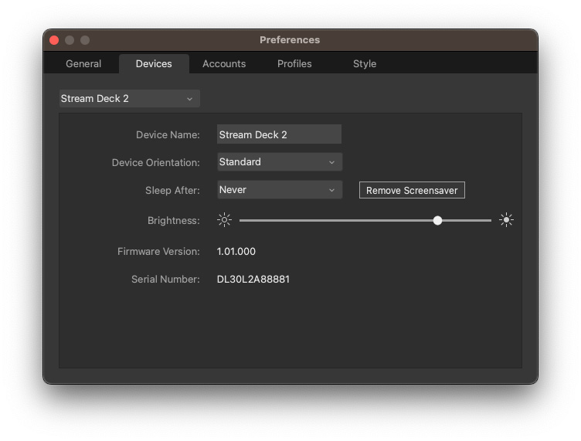
Task: Open the Sleep After Never dropdown
Action: click(x=280, y=189)
